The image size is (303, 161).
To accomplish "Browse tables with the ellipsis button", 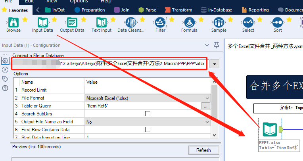I will click(x=205, y=106).
